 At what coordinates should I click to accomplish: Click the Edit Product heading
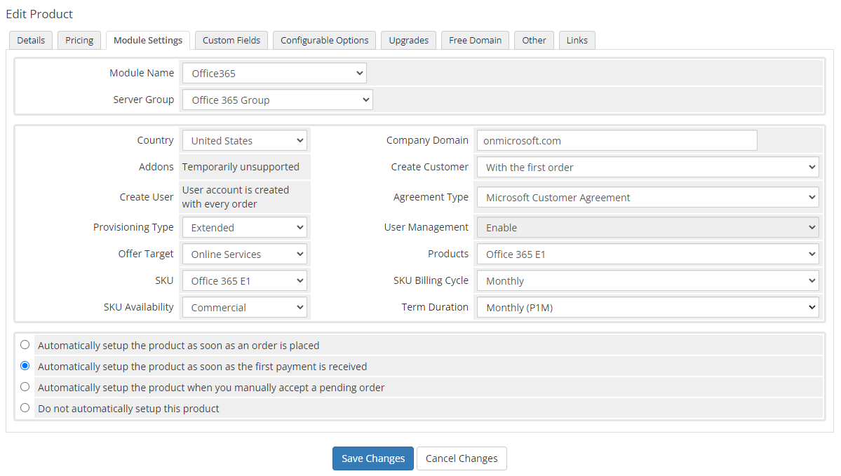(x=39, y=14)
